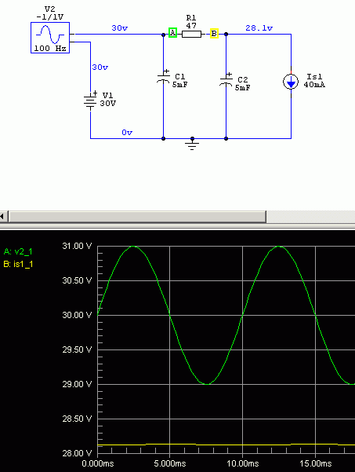Click the 30v label on top wire

click(120, 28)
